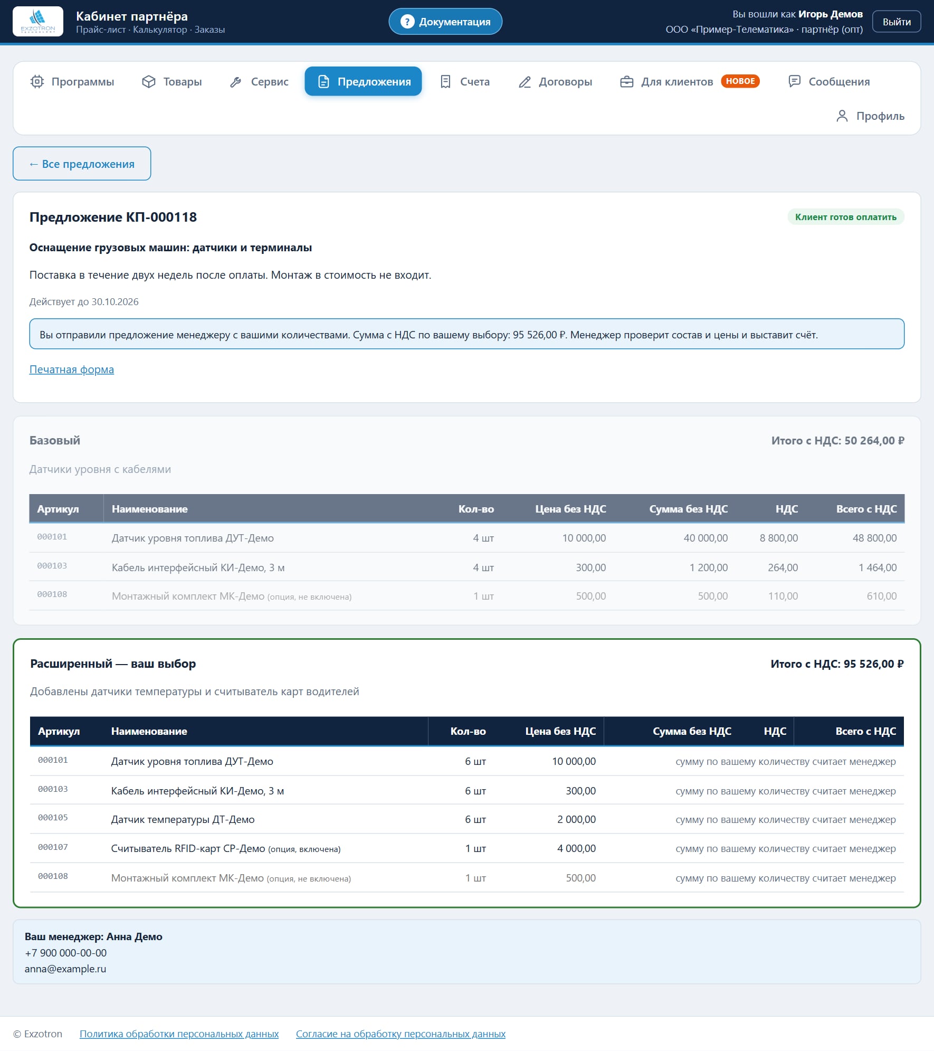Click the Профиль person icon
The width and height of the screenshot is (934, 1051).
842,116
